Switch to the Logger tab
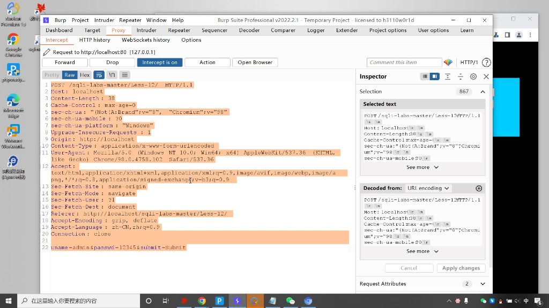This screenshot has height=308, width=549. tap(316, 30)
